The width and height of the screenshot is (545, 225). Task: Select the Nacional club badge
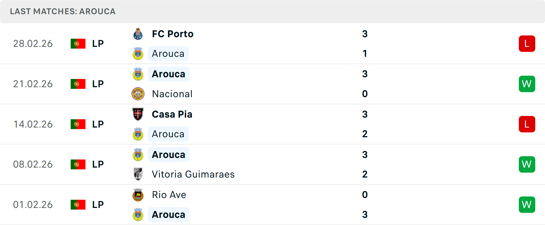click(138, 94)
